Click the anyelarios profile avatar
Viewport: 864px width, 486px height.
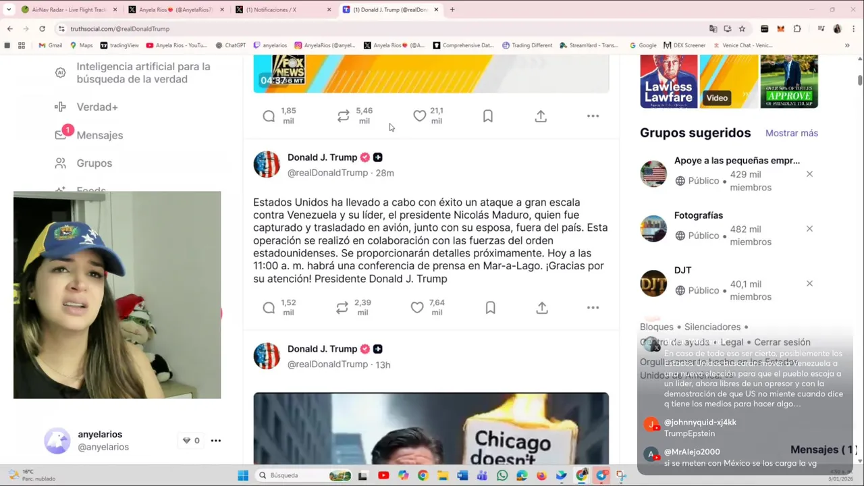tap(57, 441)
